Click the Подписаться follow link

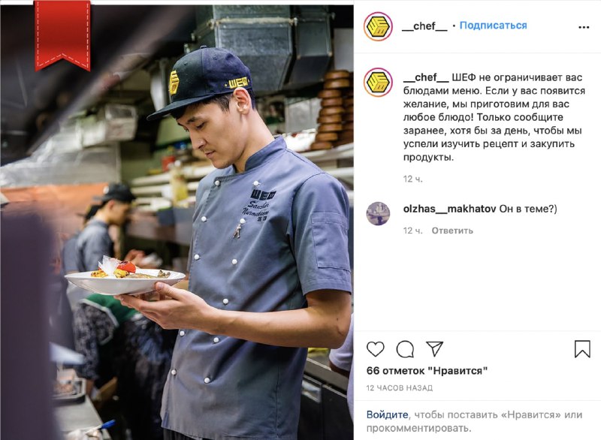493,26
